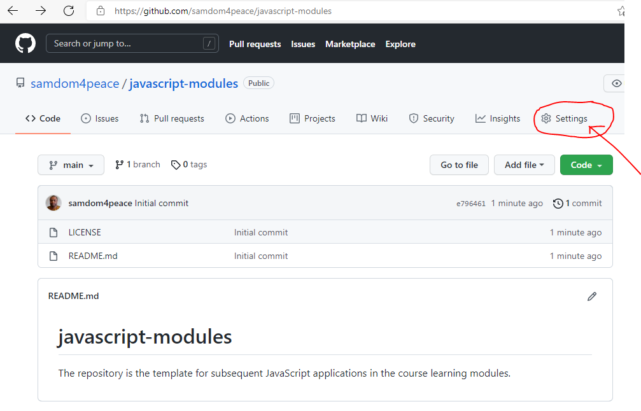
Task: Open the Security tab
Action: [x=432, y=118]
